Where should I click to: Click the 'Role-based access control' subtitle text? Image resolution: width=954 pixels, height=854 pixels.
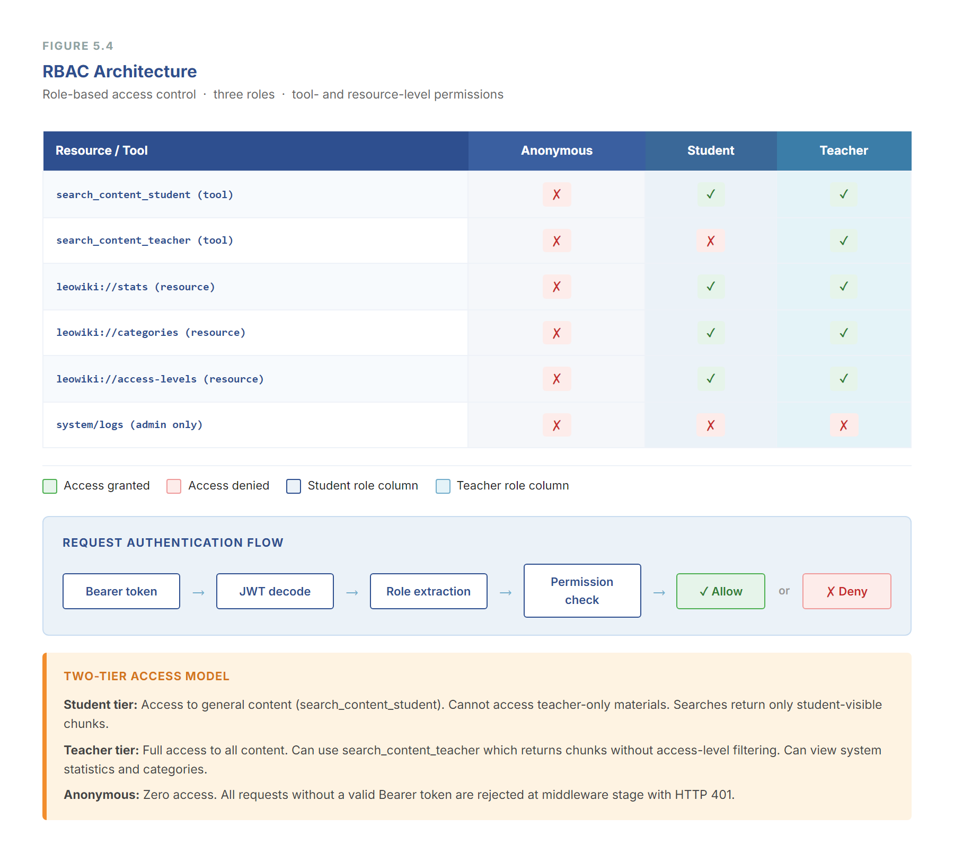click(119, 94)
